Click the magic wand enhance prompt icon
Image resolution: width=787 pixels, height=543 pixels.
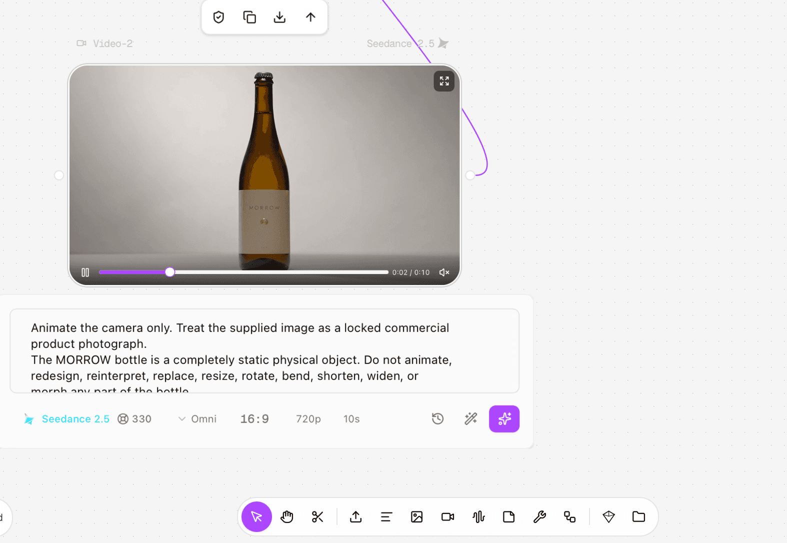[470, 419]
